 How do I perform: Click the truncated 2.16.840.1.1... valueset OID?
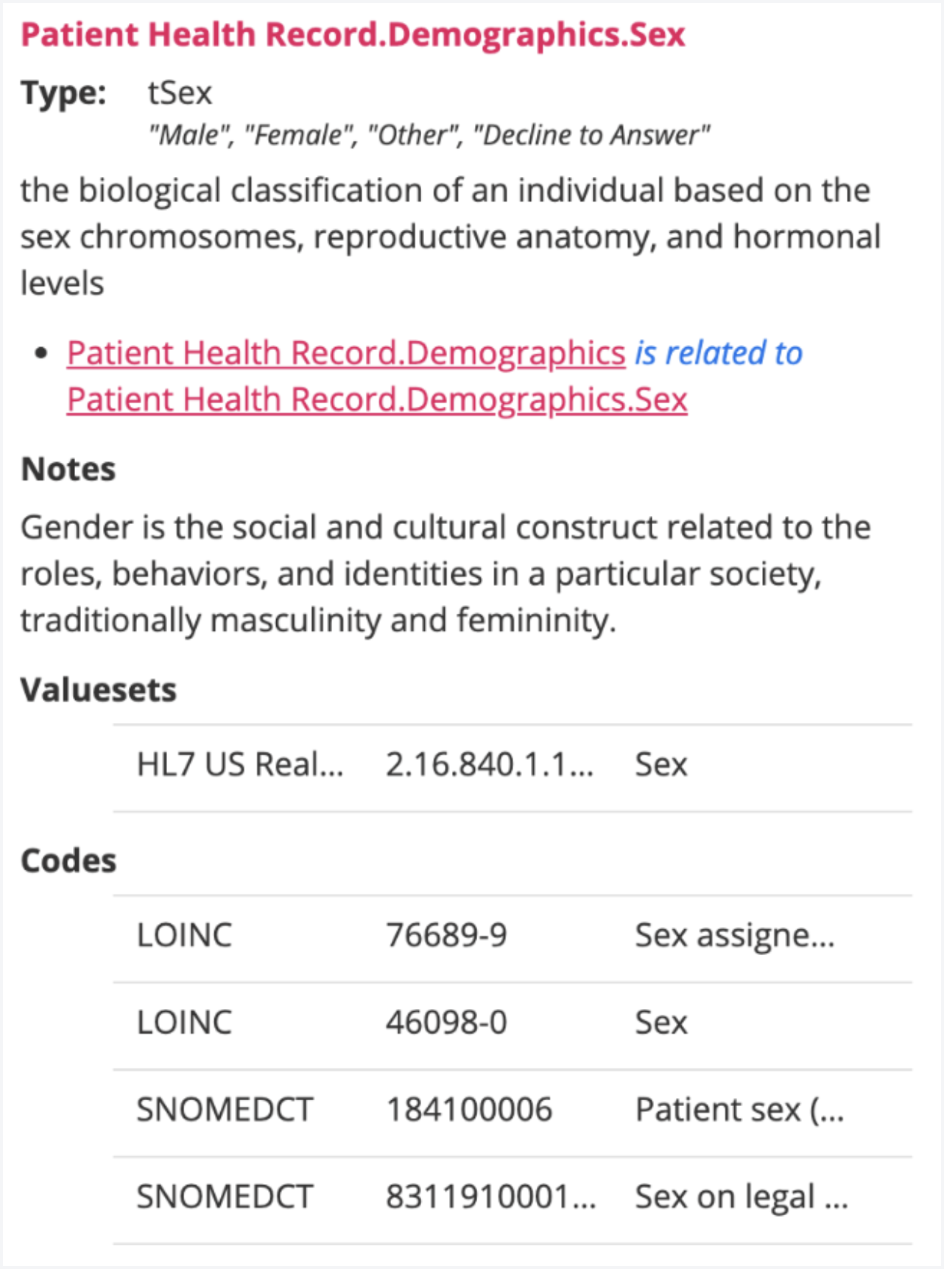(490, 764)
